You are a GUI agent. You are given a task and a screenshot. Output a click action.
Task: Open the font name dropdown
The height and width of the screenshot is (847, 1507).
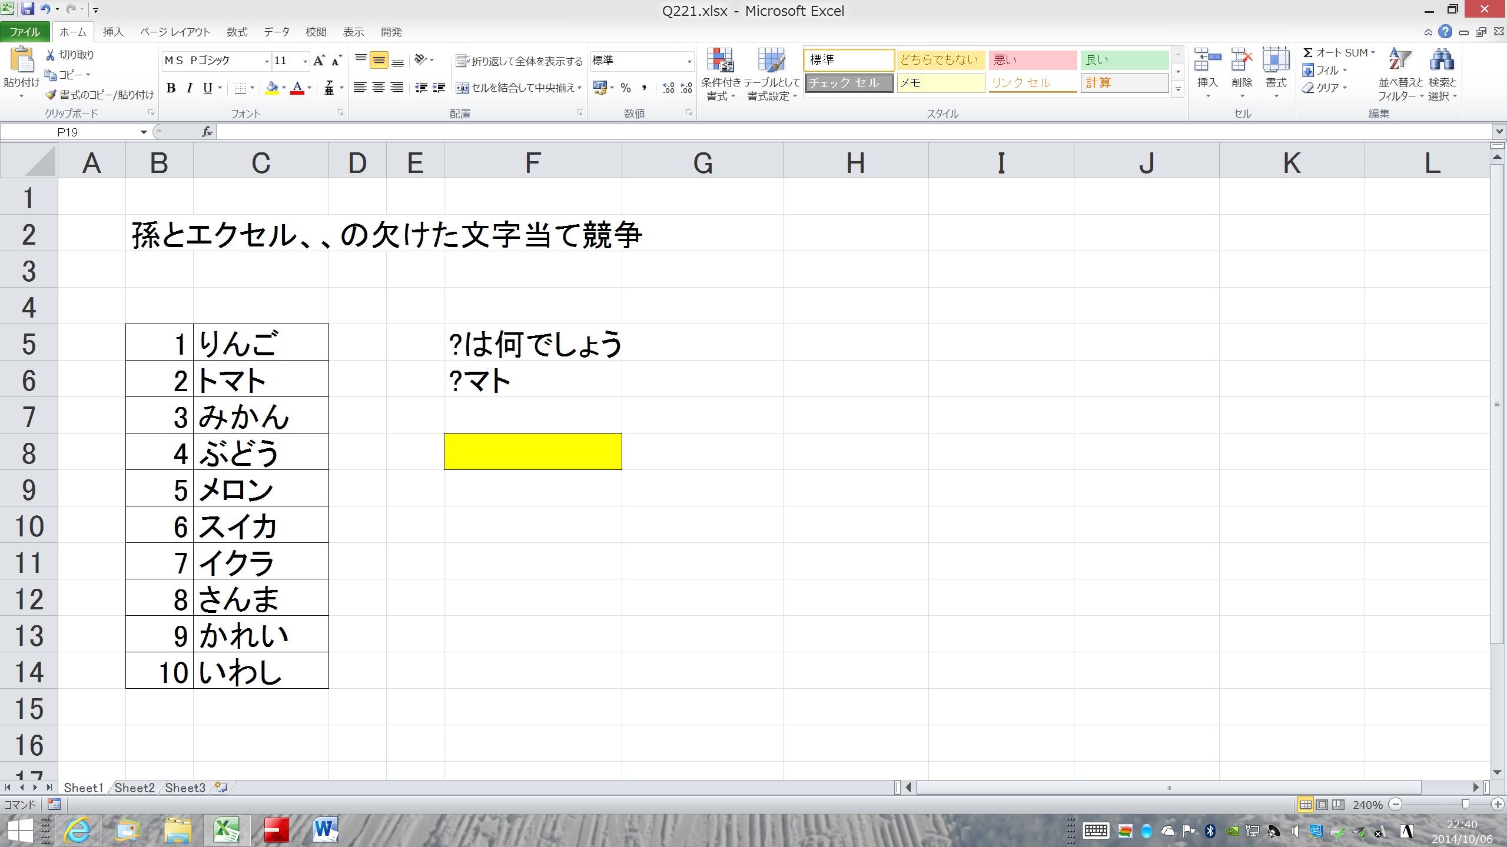(x=267, y=61)
